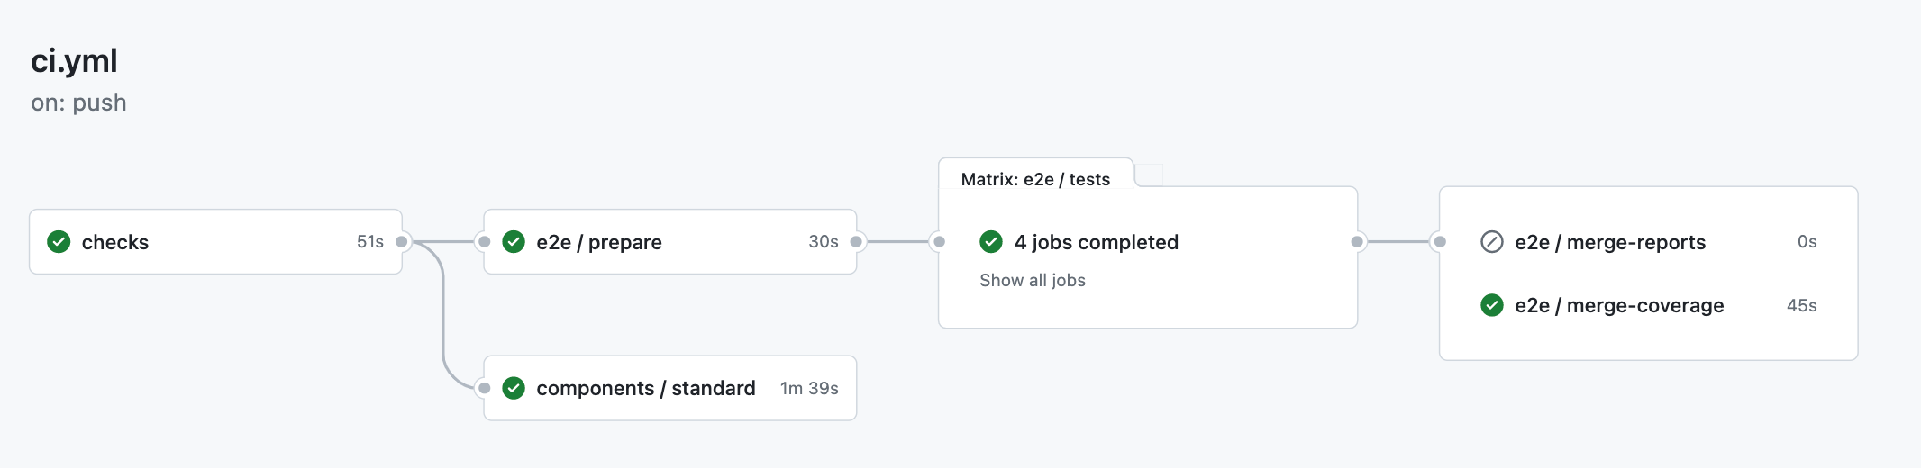Click the green check next to 4 jobs completed
The height and width of the screenshot is (468, 1921).
coord(991,242)
